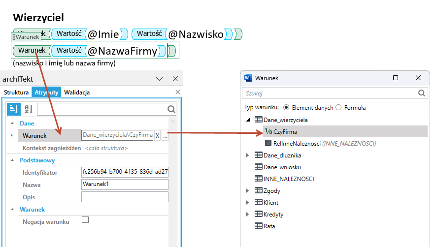Click Klient table icon
Screen dimensions: 436x247
point(258,202)
